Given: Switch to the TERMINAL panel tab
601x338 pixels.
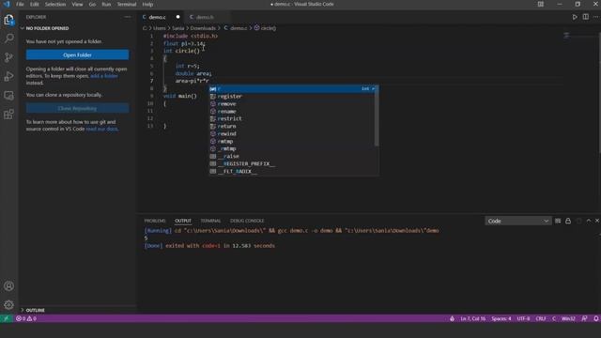Looking at the screenshot, I should [x=210, y=221].
